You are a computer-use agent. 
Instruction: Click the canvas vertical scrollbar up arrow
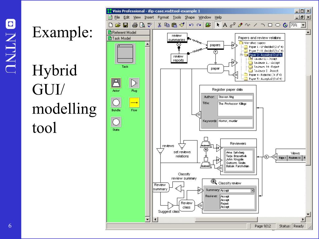(x=308, y=32)
